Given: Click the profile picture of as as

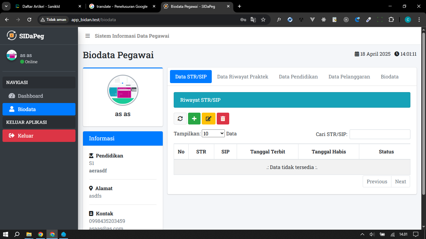Looking at the screenshot, I should click(x=123, y=90).
